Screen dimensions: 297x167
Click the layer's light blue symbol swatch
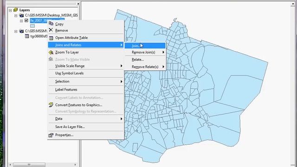click(32, 26)
